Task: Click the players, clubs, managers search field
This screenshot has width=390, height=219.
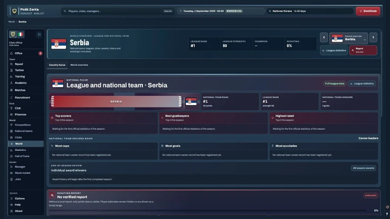Action: click(x=111, y=11)
